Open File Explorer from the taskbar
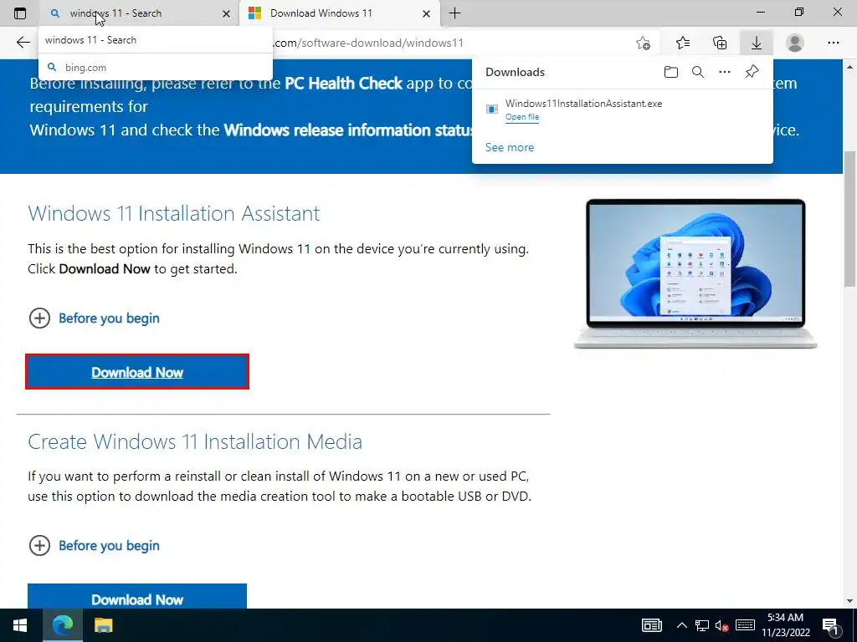Image resolution: width=857 pixels, height=642 pixels. tap(103, 625)
